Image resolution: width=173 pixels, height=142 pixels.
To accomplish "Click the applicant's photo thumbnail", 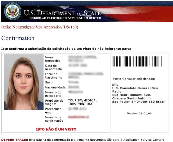I will 24,82.
